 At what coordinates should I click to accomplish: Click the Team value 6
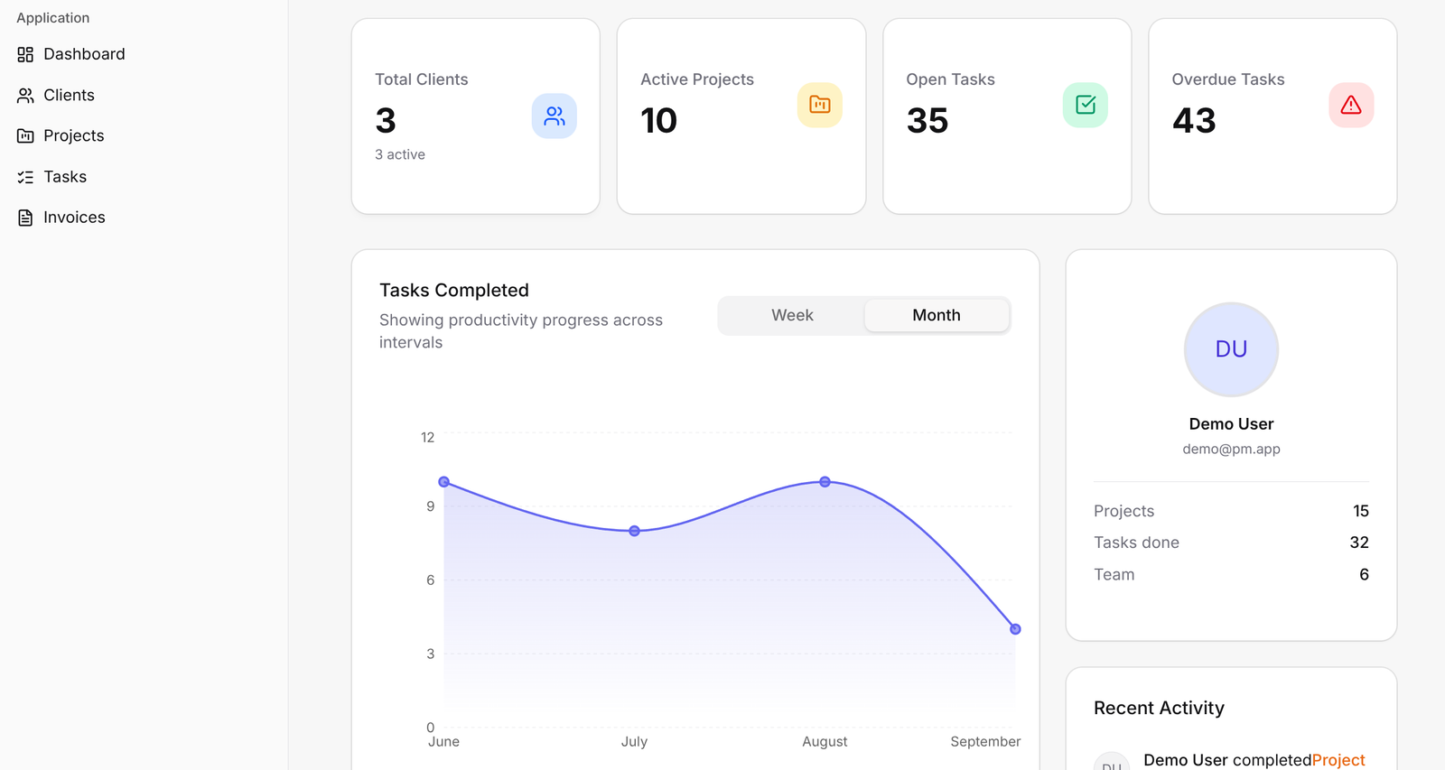[x=1364, y=574]
